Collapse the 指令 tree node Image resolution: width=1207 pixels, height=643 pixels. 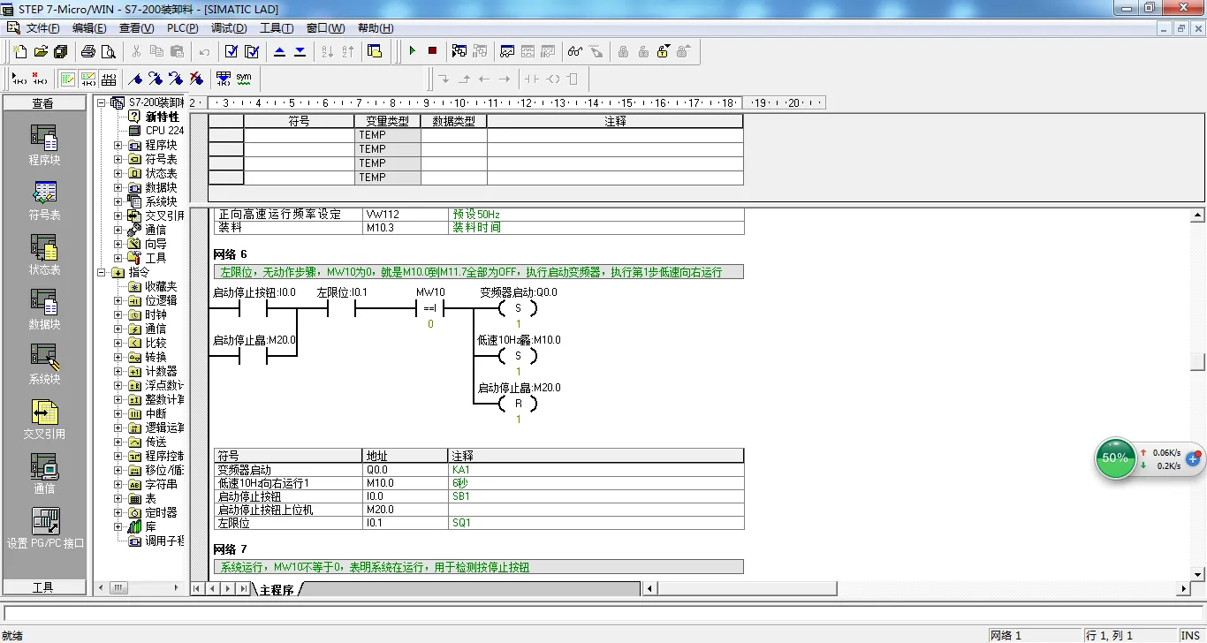click(102, 272)
